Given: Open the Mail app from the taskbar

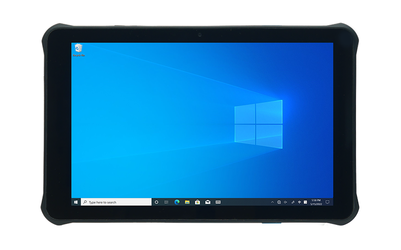Looking at the screenshot, I should point(208,202).
